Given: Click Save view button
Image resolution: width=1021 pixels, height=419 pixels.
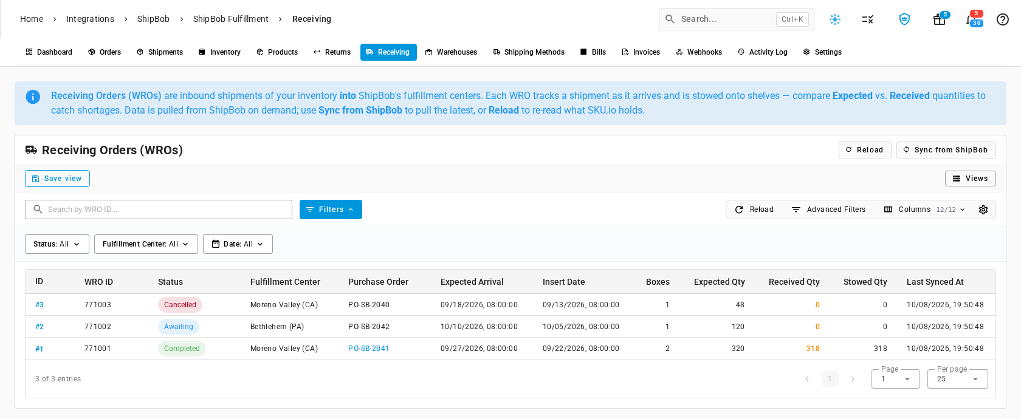Looking at the screenshot, I should click(x=57, y=179).
